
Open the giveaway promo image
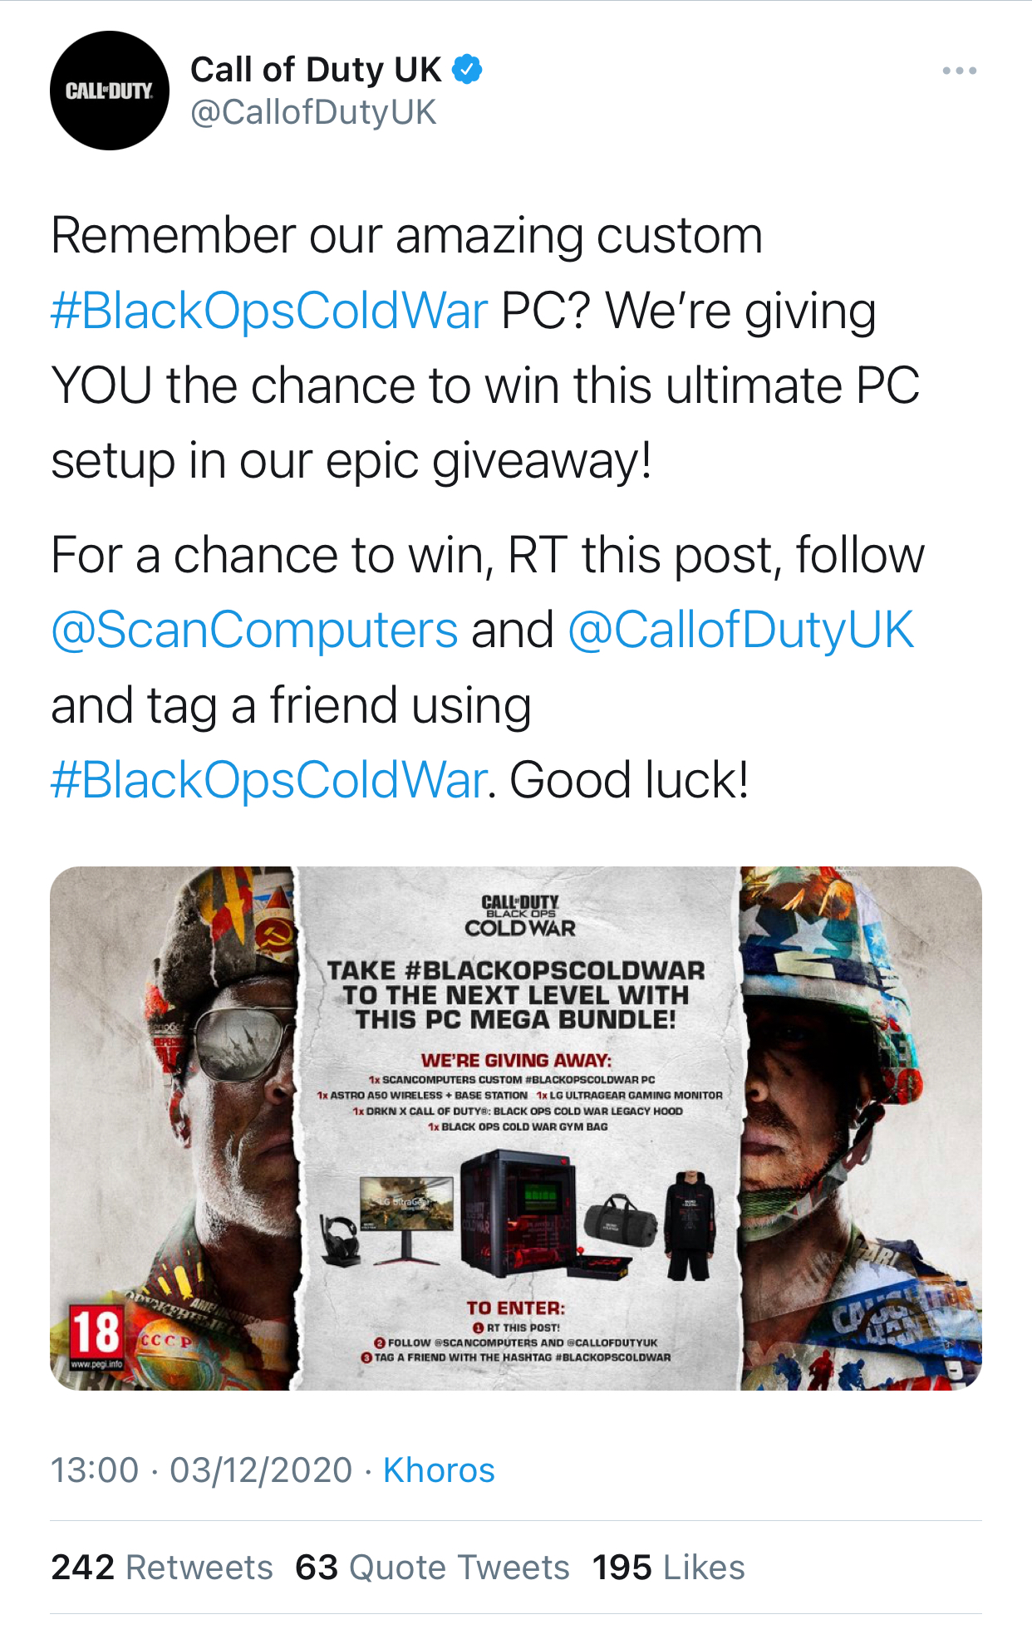[x=516, y=1128]
